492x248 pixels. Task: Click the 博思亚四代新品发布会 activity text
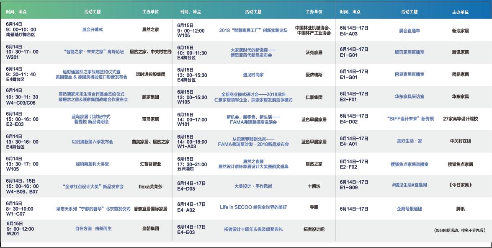251,55
